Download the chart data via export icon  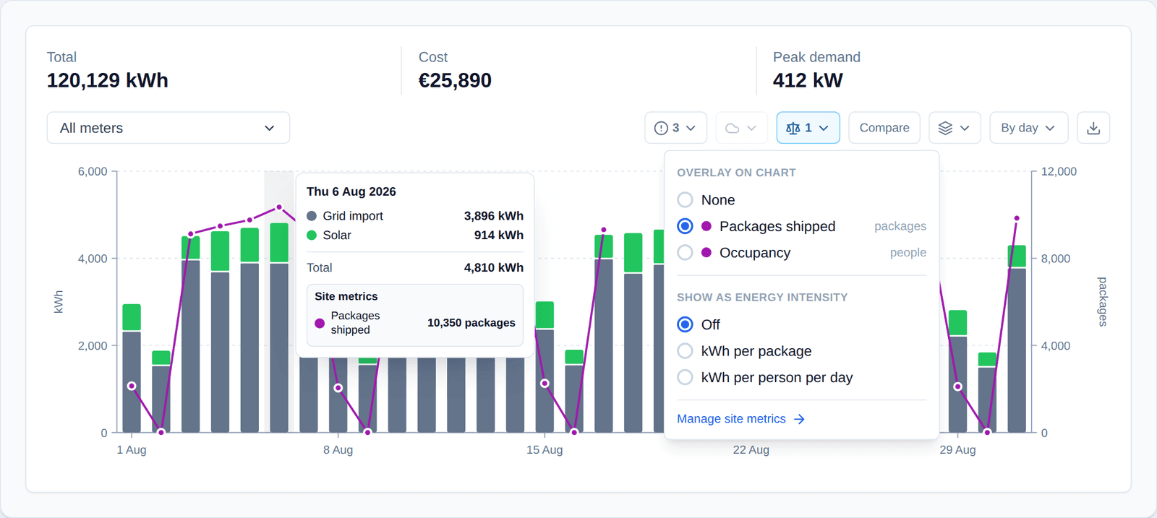(1093, 128)
